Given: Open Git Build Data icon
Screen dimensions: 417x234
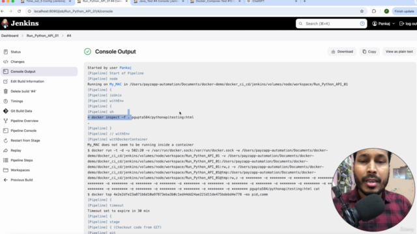Looking at the screenshot, I should pos(6,111).
